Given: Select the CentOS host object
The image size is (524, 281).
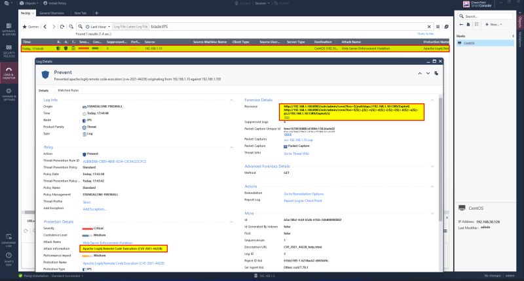Looking at the screenshot, I should 485,43.
